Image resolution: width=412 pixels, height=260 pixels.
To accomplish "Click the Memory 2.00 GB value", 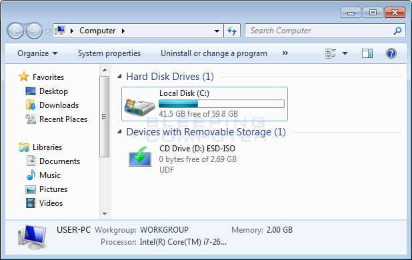I will click(x=279, y=230).
